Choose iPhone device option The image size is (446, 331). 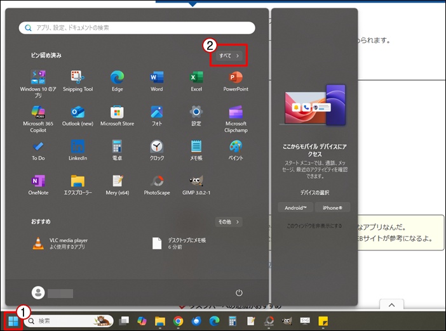[x=332, y=208]
